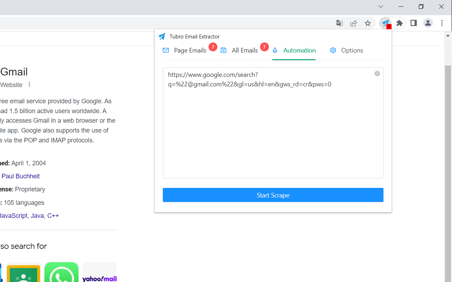Switch to the Page Emails tab
The width and height of the screenshot is (452, 282).
tap(185, 50)
